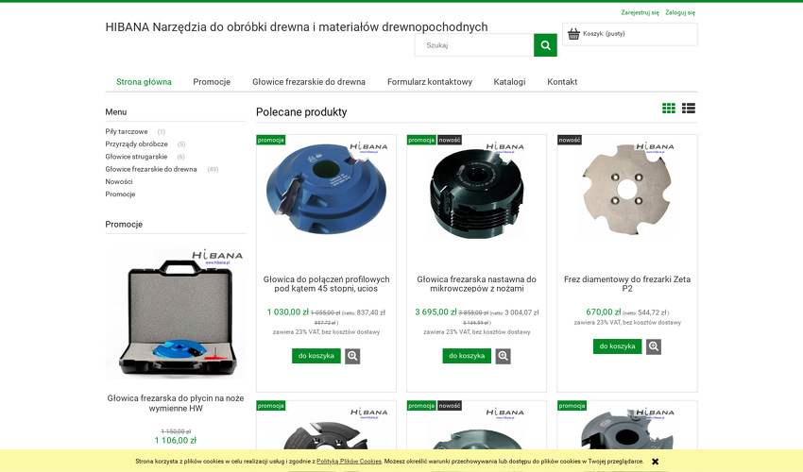Image resolution: width=803 pixels, height=472 pixels.
Task: Open the cutter-in-case promo image
Action: click(175, 313)
